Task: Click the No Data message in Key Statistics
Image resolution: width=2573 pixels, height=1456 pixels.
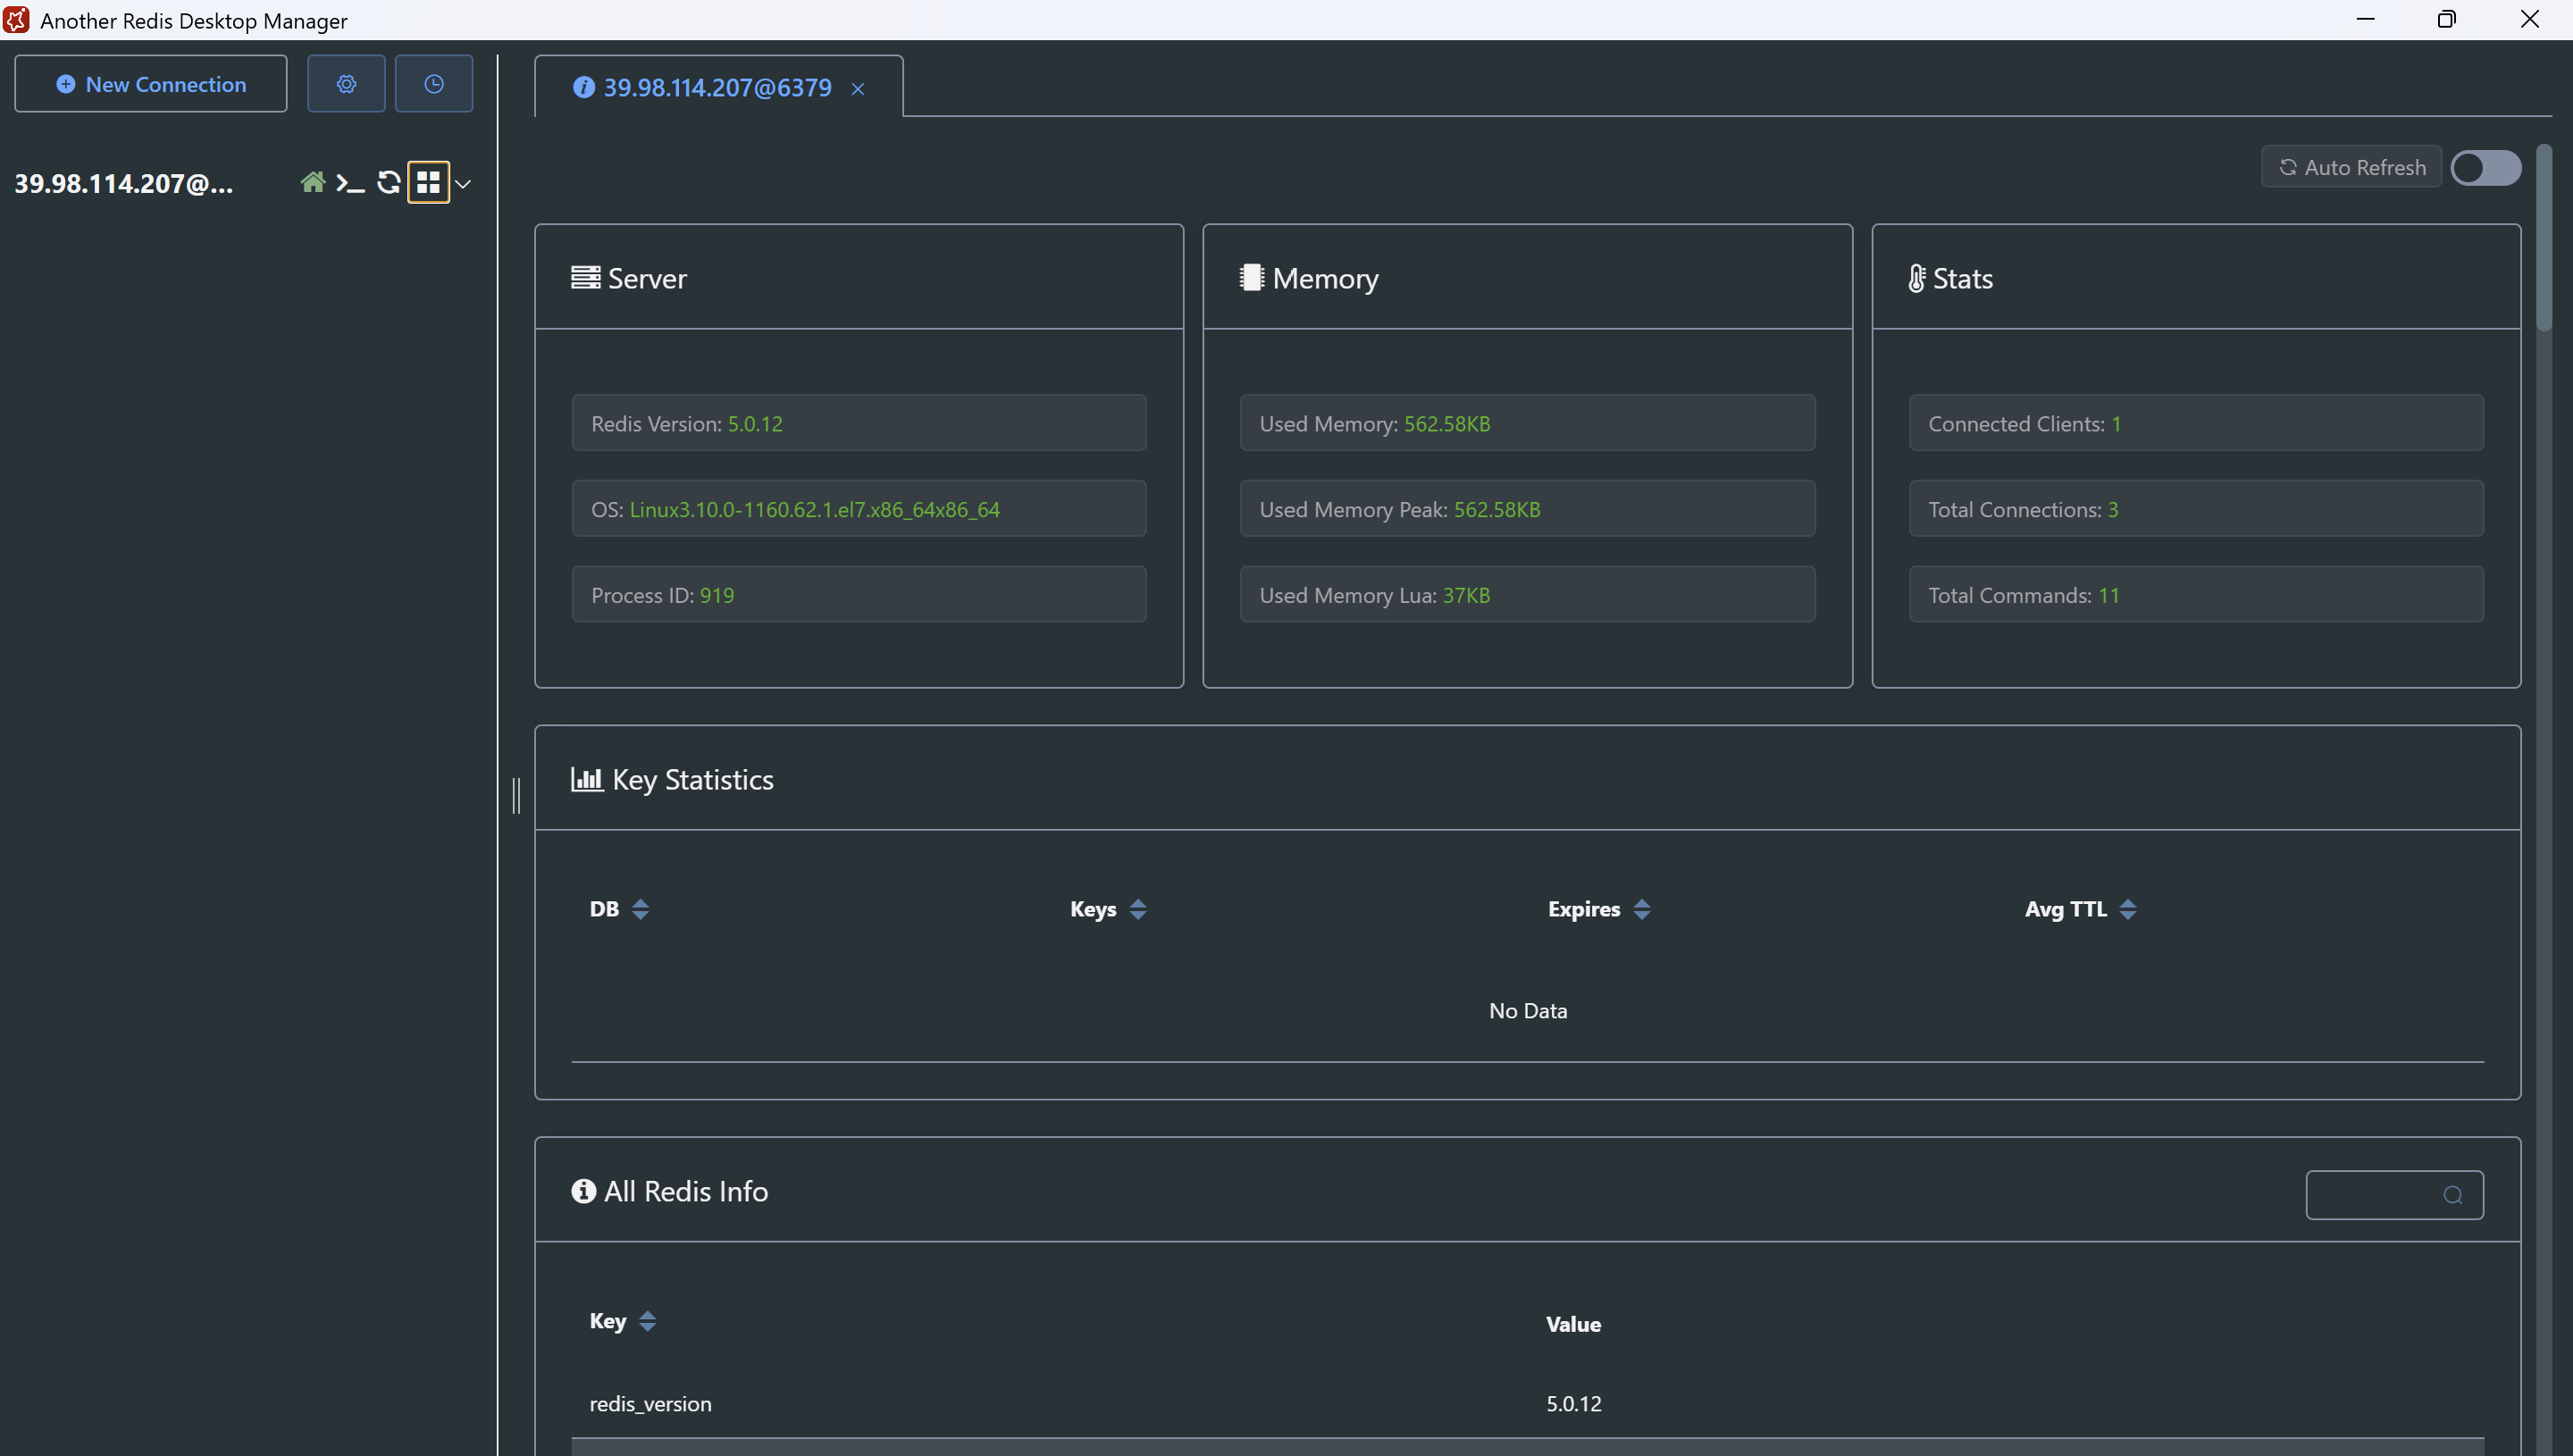Action: point(1527,1011)
